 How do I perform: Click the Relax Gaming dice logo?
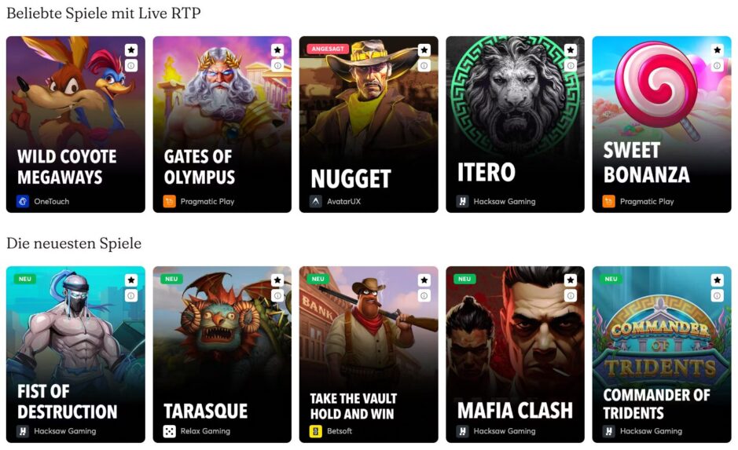169,430
